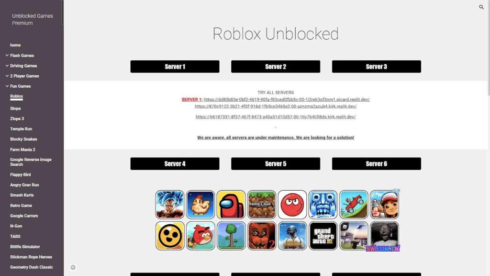Open the picard.replit.dev server link

click(x=287, y=99)
